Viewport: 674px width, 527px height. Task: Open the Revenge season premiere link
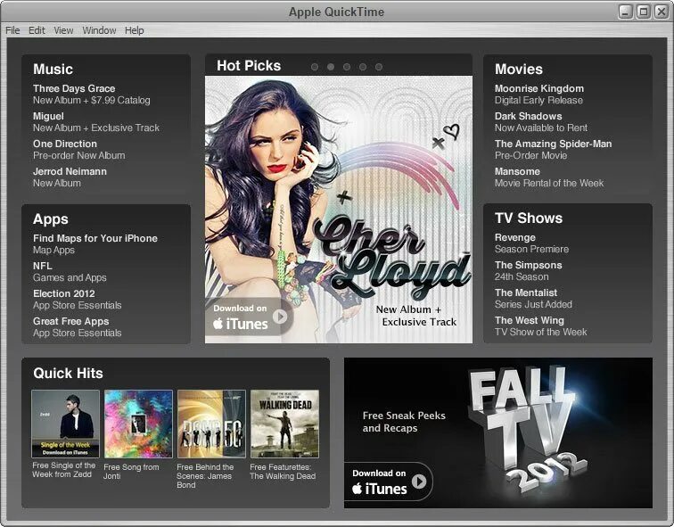click(x=531, y=243)
